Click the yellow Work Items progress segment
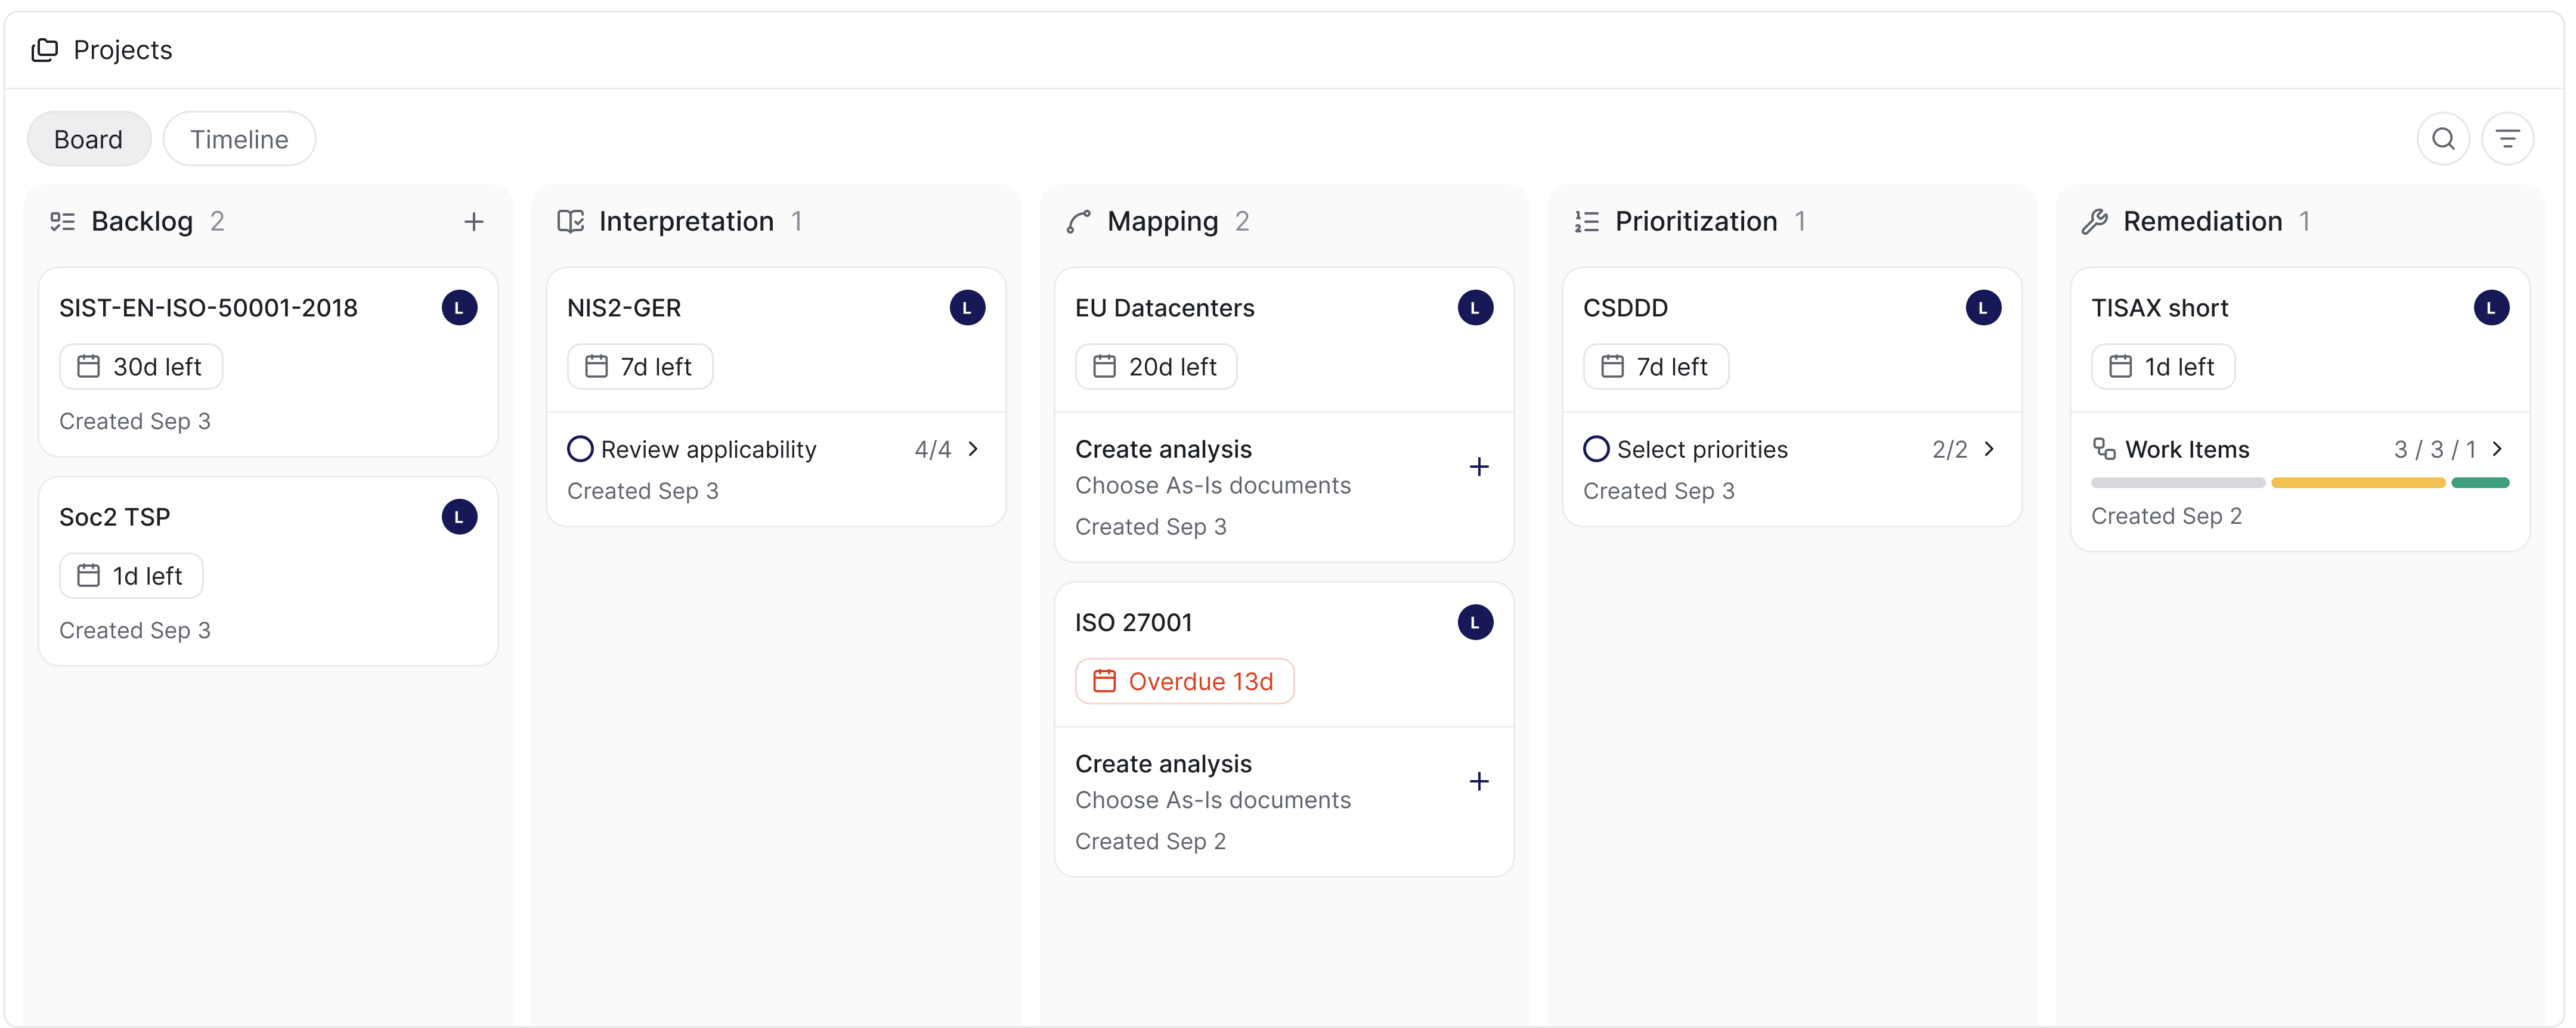Screen dimensions: 2576x1028 pyautogui.click(x=2358, y=483)
